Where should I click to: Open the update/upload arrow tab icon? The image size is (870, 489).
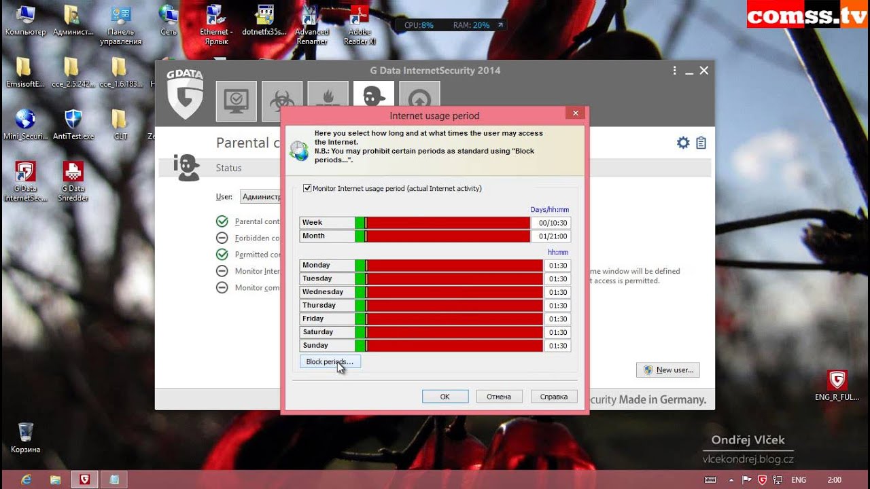coord(419,94)
